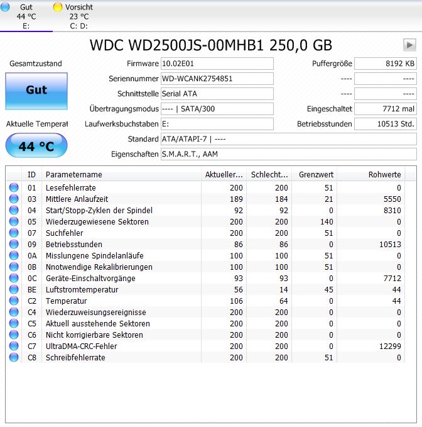Click the status icon of row C8 Schreibfehlerrate
The image size is (422, 427).
tap(14, 357)
